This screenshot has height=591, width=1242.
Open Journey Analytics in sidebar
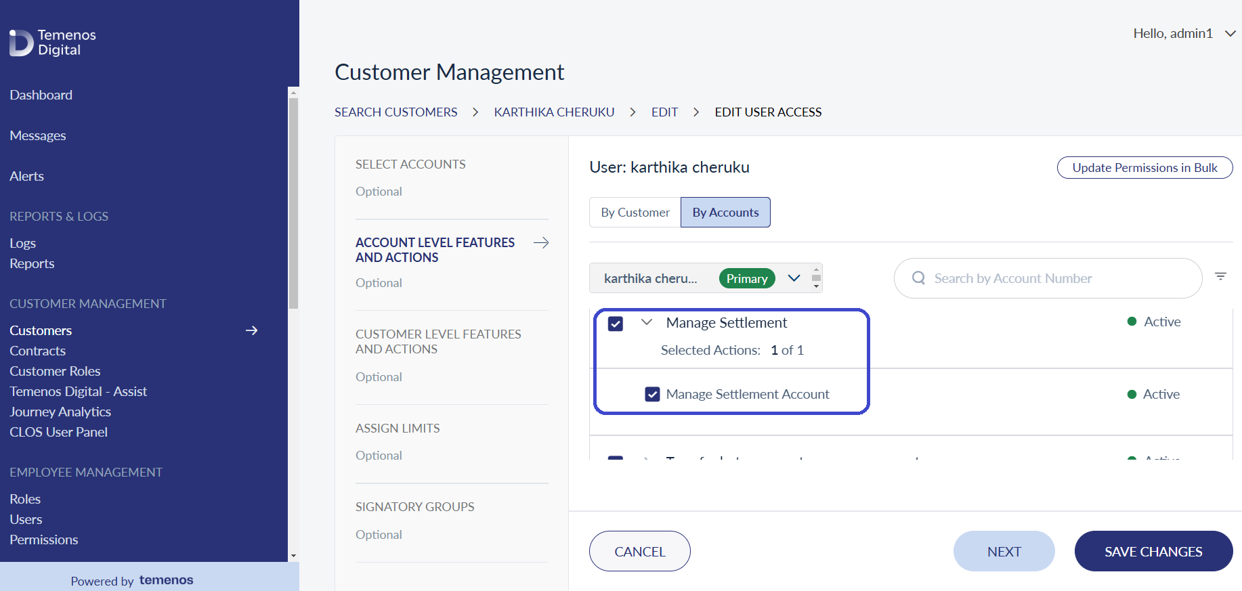60,412
